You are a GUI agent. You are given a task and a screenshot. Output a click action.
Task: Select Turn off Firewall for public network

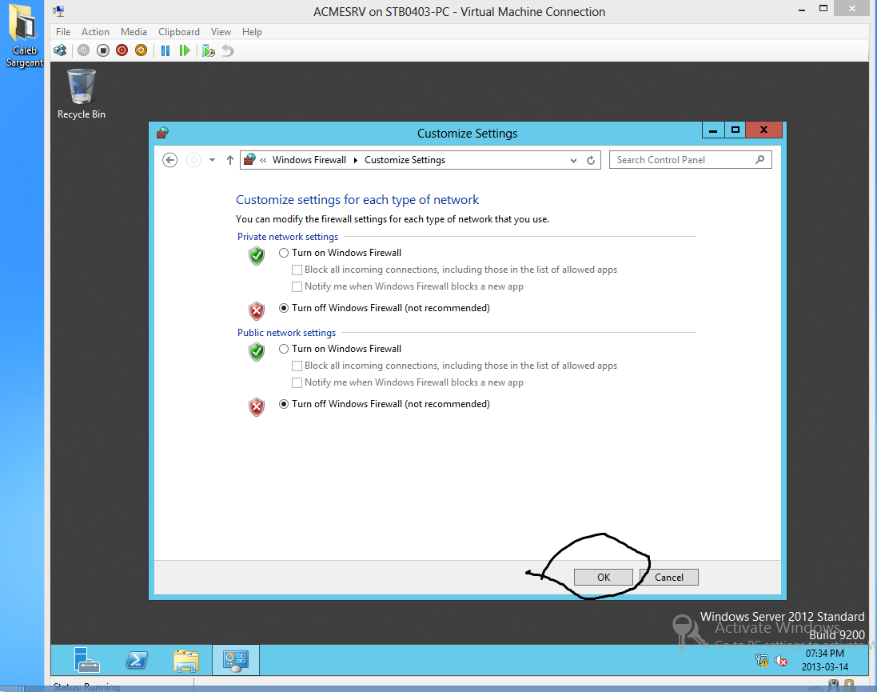tap(284, 404)
